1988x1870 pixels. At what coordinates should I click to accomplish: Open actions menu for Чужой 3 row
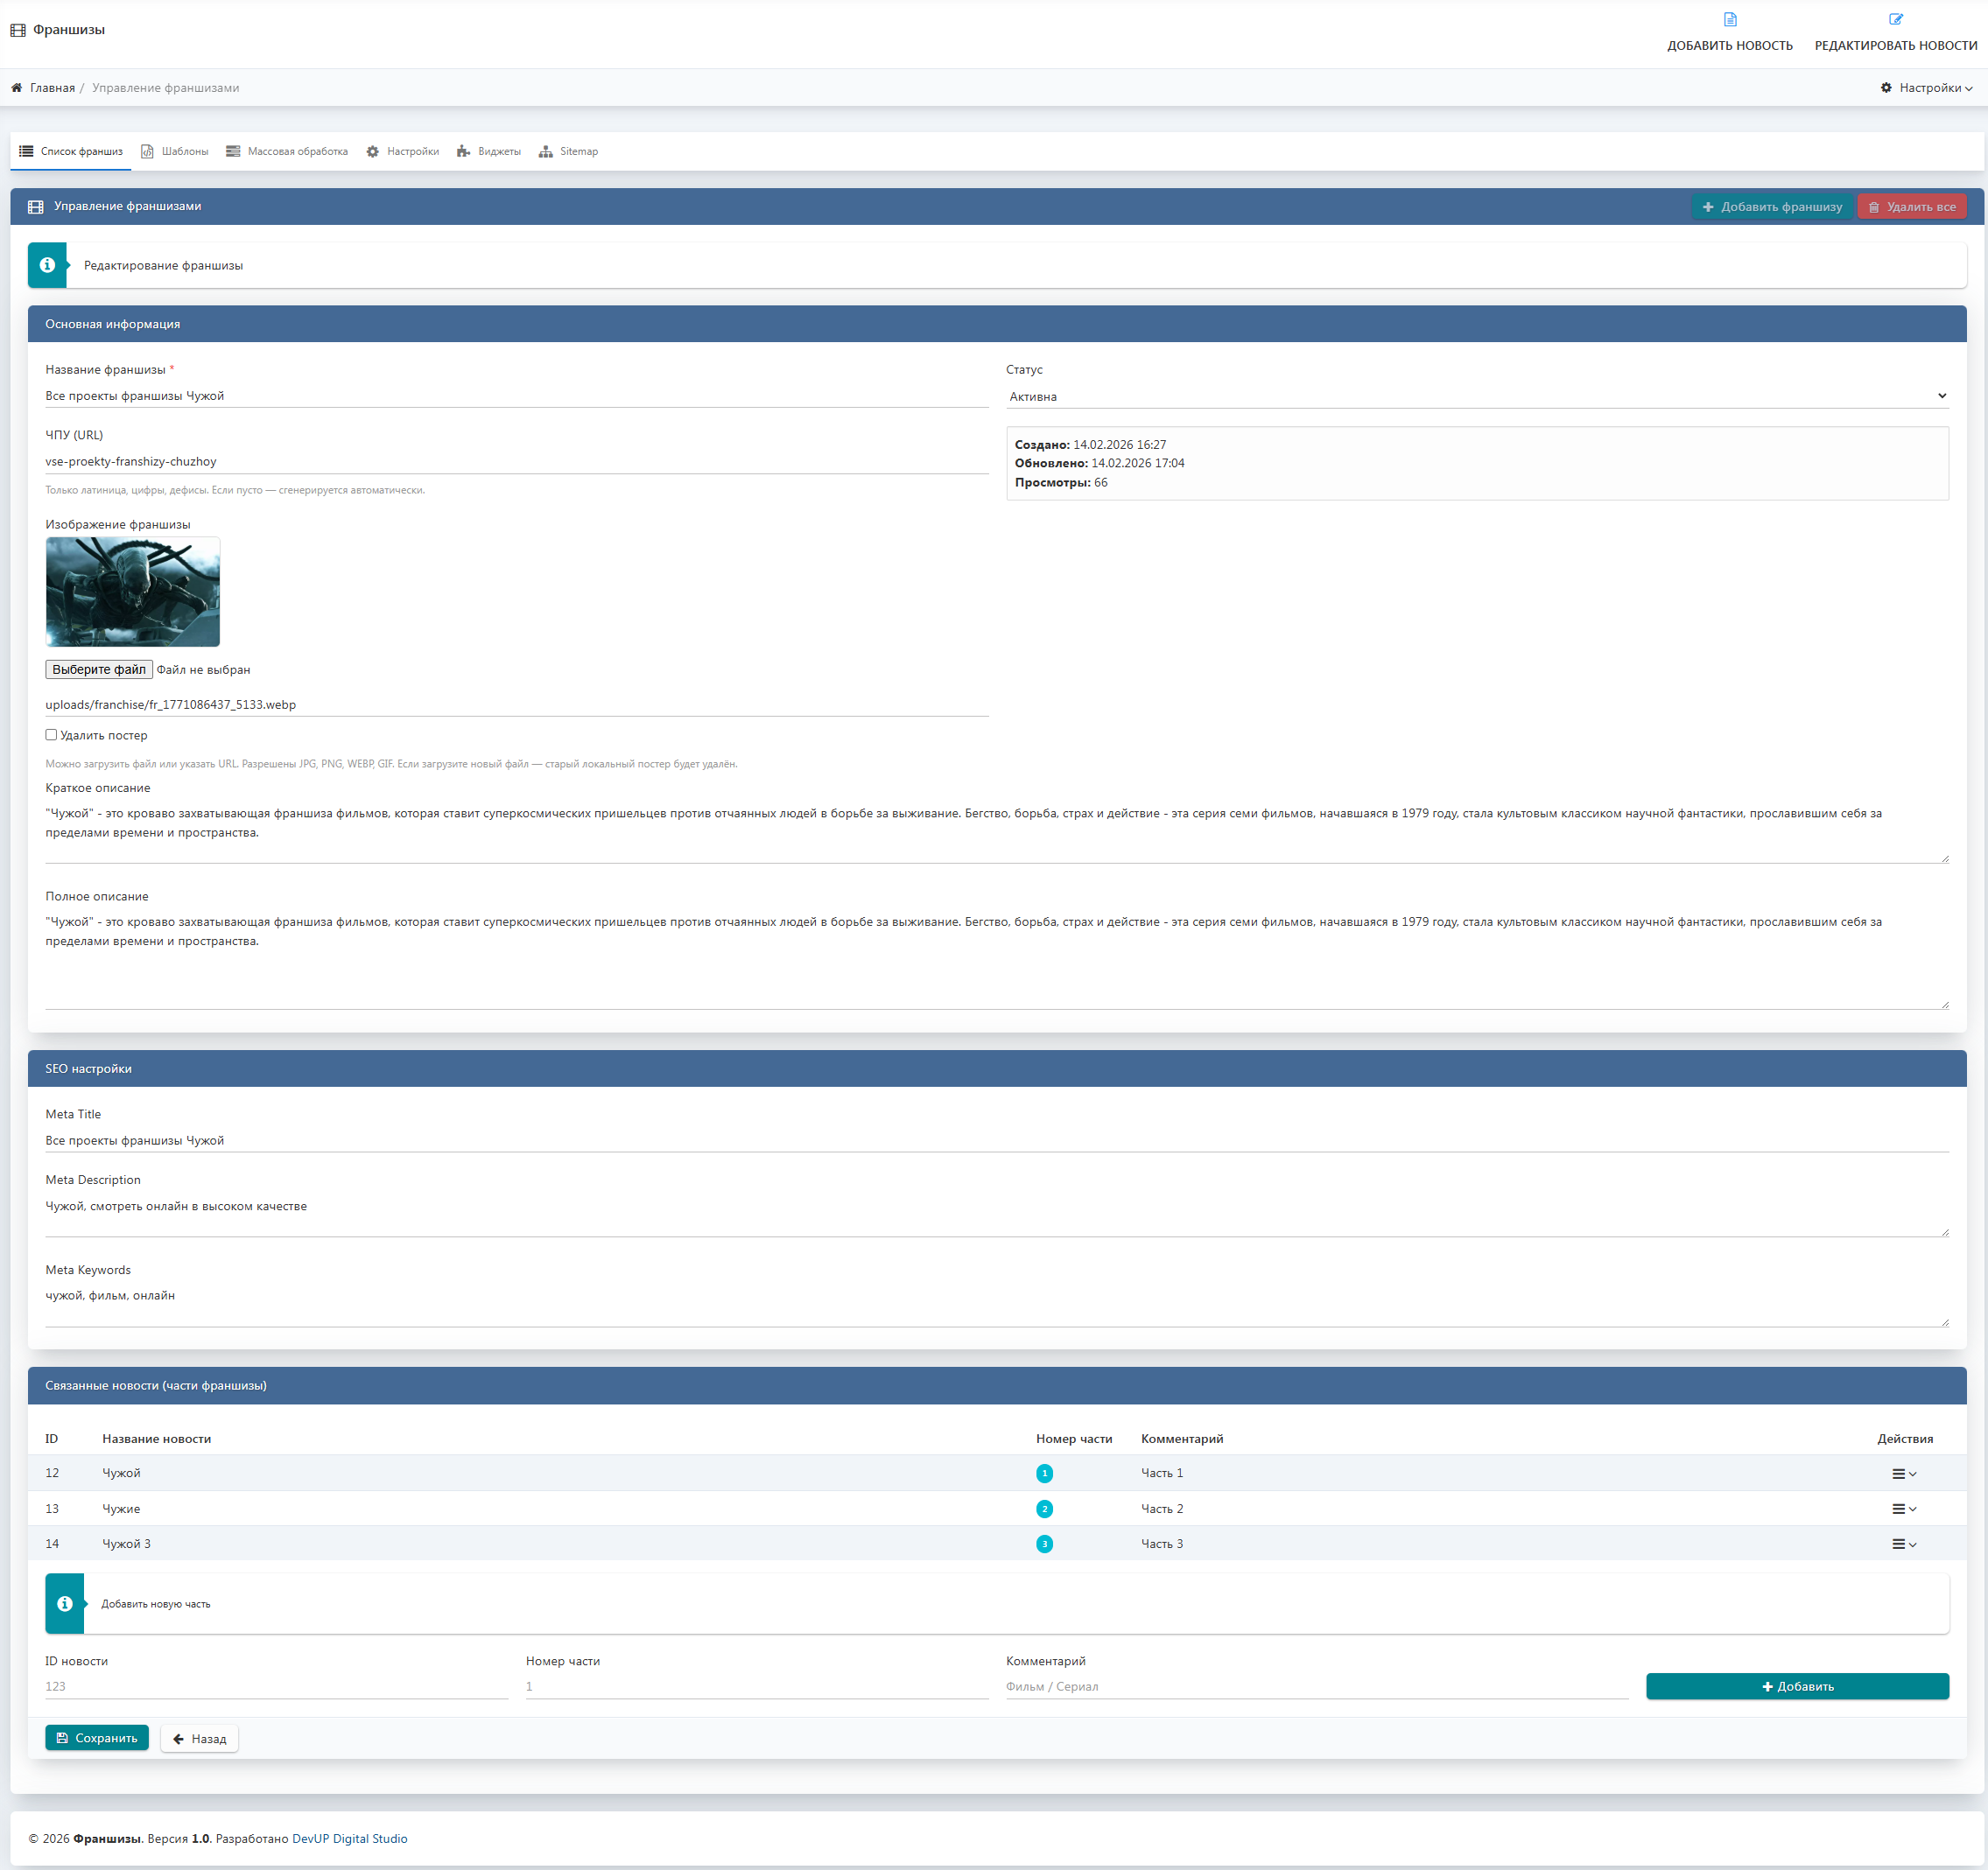[1903, 1544]
